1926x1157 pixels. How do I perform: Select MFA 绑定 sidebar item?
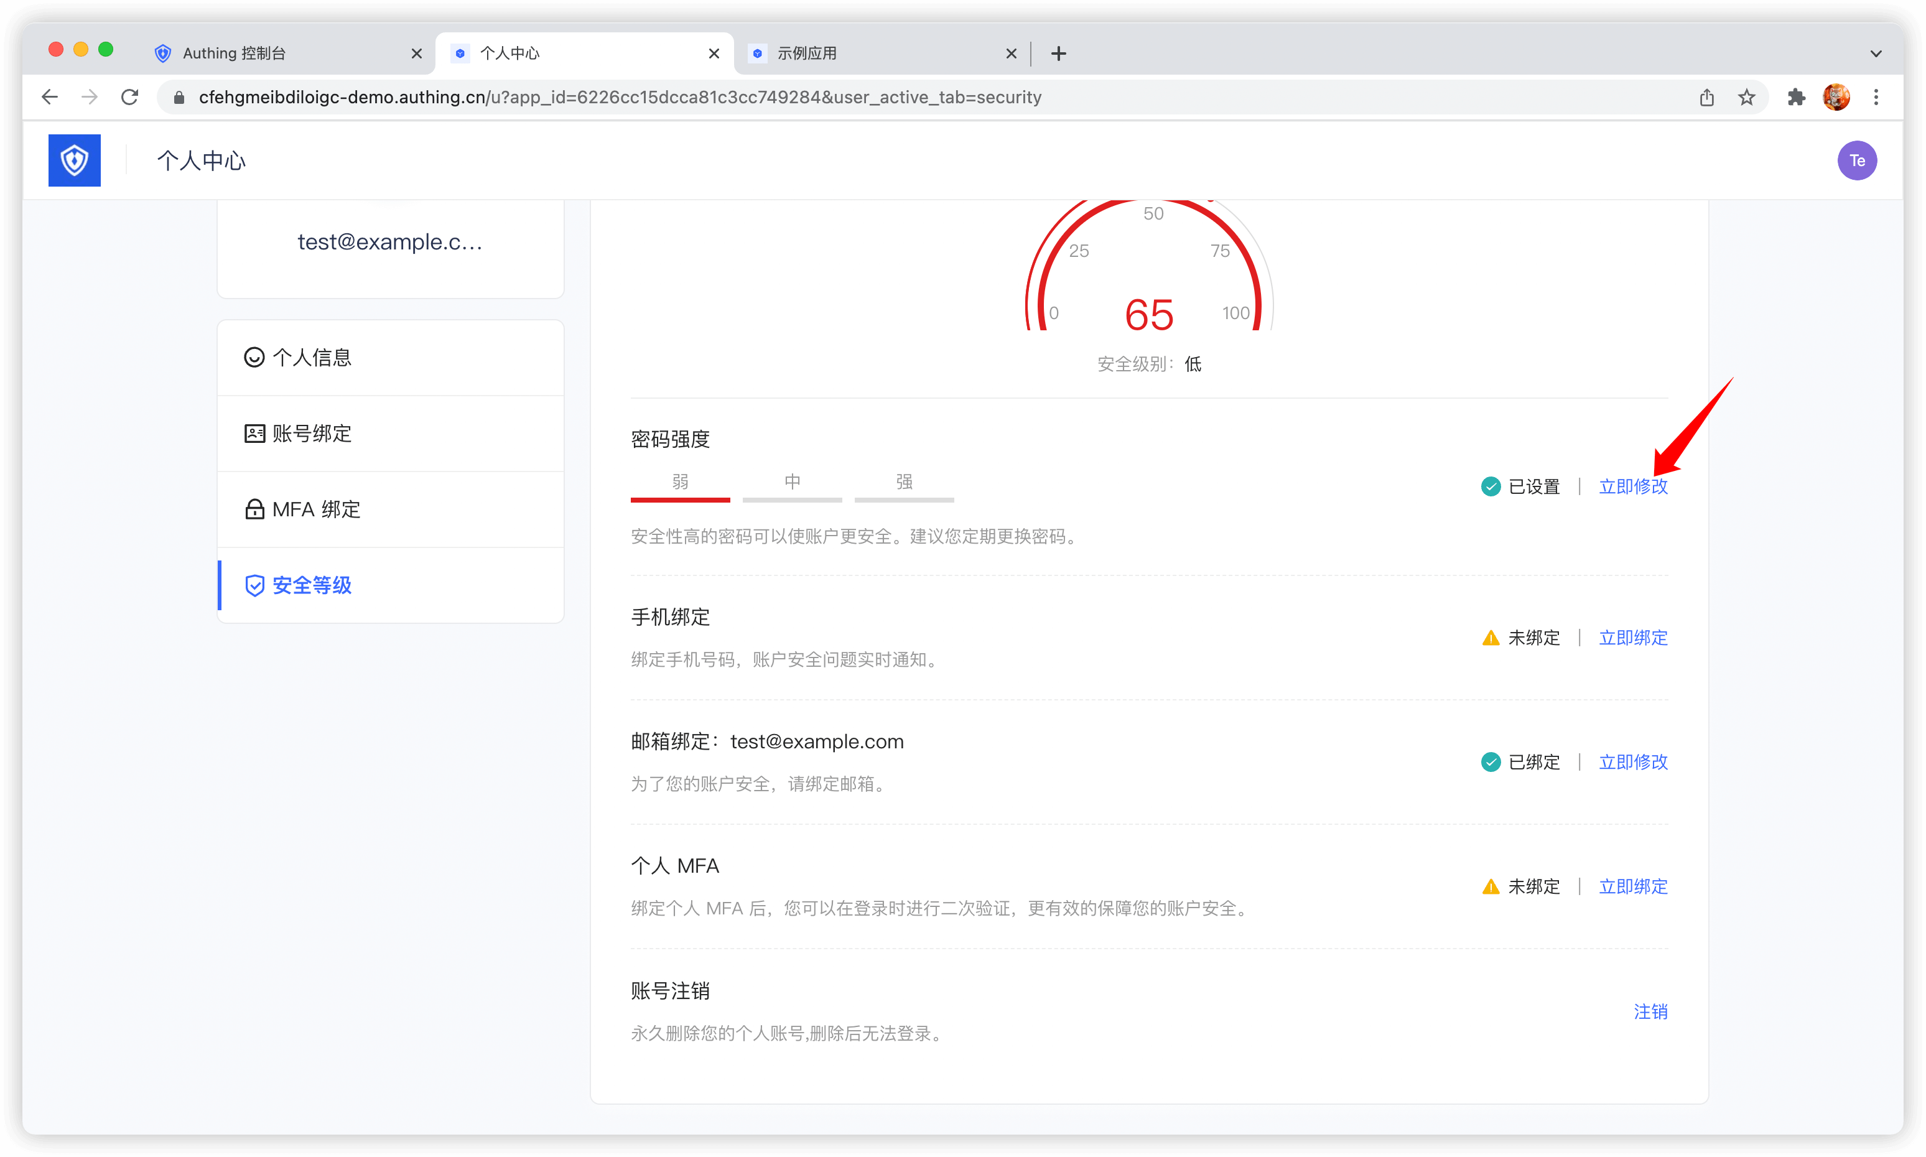pos(316,509)
